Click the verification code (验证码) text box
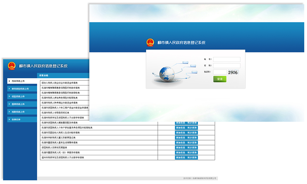The height and width of the screenshot is (184, 307). click(x=220, y=72)
